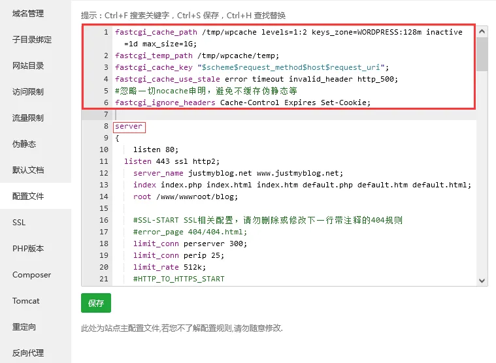496x363 pixels.
Task: Click the nocache comment on line 5
Action: click(206, 91)
